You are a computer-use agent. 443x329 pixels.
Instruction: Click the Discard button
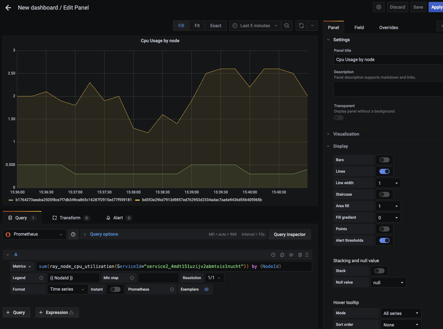397,7
